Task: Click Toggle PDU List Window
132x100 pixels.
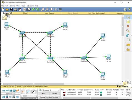Action: coord(49,97)
